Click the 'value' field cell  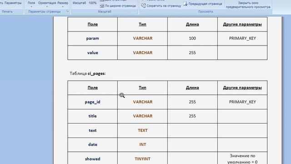point(93,53)
